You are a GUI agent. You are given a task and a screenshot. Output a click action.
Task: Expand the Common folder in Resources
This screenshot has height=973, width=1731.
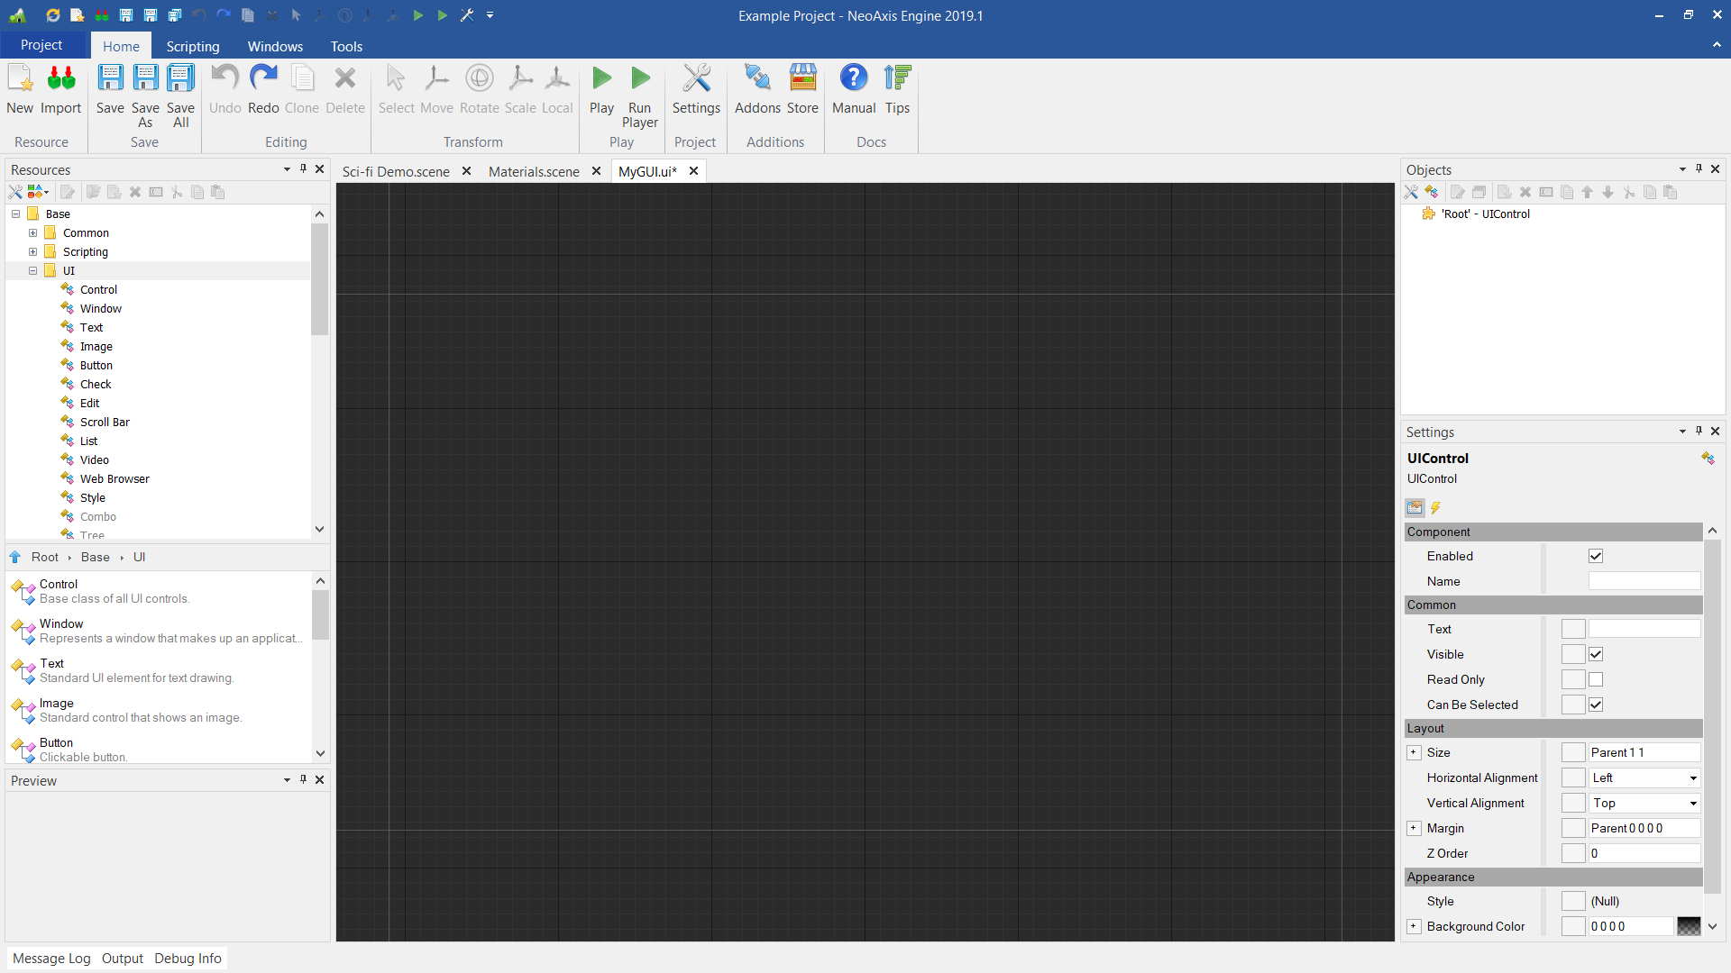[x=32, y=232]
